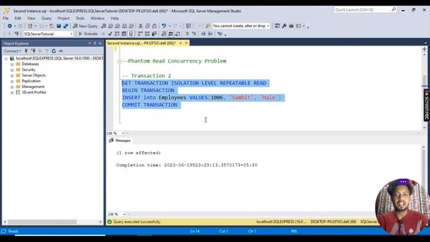
Task: Click the Display Estimated Execution Plan icon
Action: pos(117,34)
